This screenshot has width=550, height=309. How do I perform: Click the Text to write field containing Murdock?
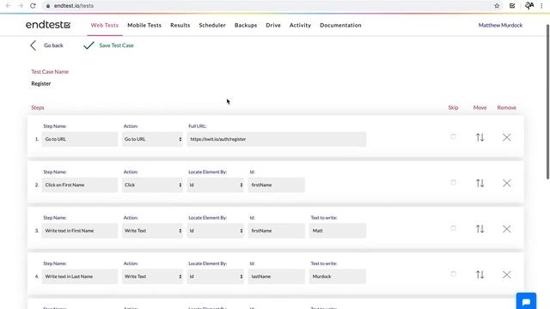tap(338, 276)
